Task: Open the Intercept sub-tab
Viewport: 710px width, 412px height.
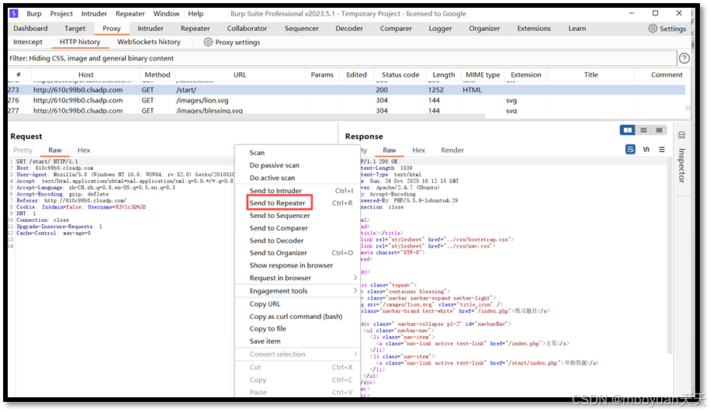Action: [28, 42]
